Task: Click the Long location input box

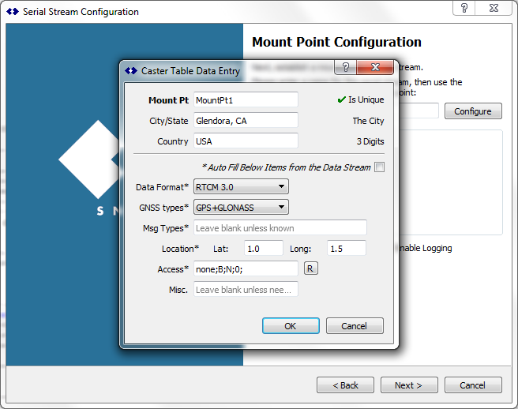Action: pyautogui.click(x=346, y=248)
